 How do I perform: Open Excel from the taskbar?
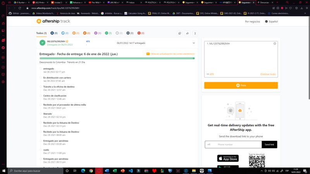pyautogui.click(x=115, y=171)
